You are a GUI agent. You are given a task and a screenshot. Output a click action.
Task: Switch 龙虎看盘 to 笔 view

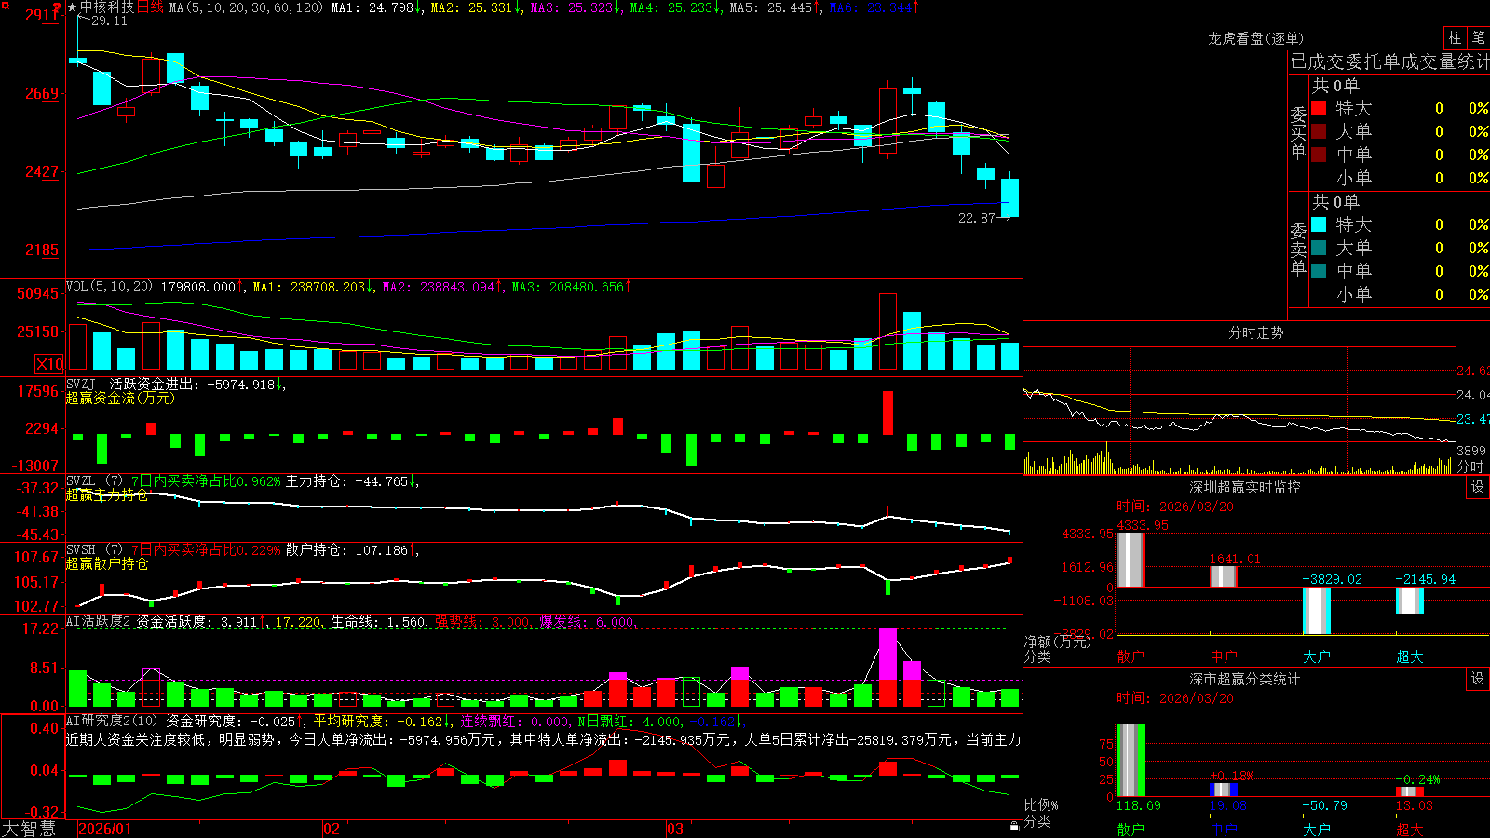(1478, 37)
